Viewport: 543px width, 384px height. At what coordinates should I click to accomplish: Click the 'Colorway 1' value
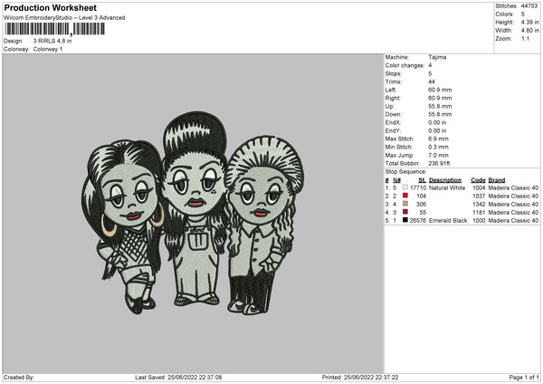click(48, 49)
